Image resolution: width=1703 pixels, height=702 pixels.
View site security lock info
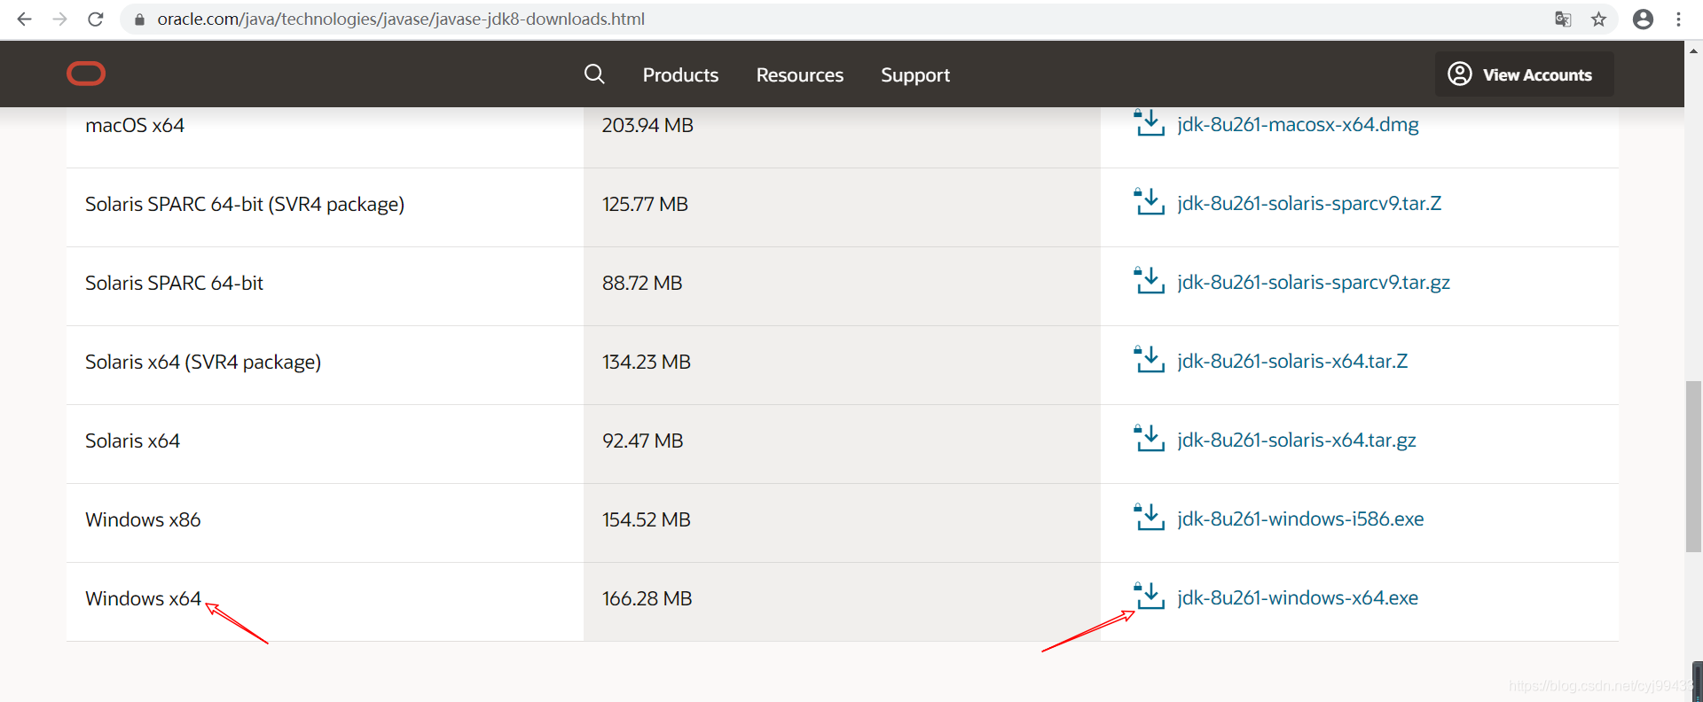[x=139, y=19]
